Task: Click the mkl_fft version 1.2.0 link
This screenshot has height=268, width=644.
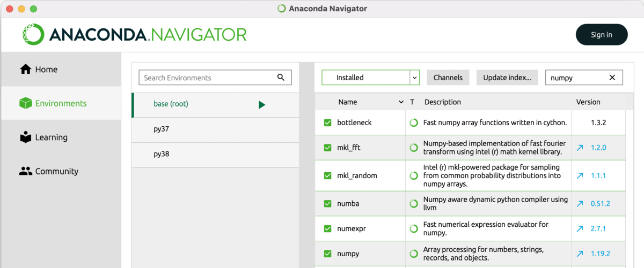Action: (x=598, y=148)
